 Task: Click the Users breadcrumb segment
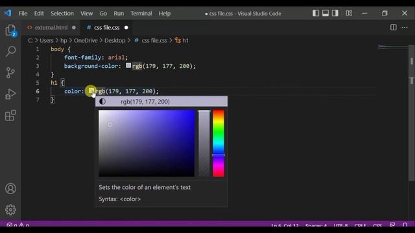pyautogui.click(x=47, y=40)
